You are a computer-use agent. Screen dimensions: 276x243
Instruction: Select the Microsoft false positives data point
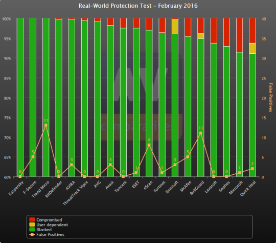point(239,173)
